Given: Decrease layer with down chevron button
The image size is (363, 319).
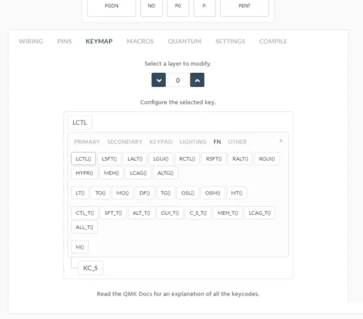Looking at the screenshot, I should coord(158,80).
